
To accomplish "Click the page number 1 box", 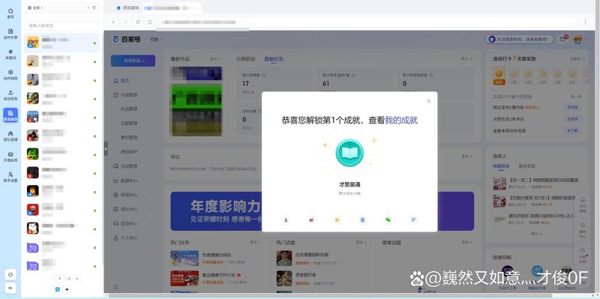I will coord(59,278).
